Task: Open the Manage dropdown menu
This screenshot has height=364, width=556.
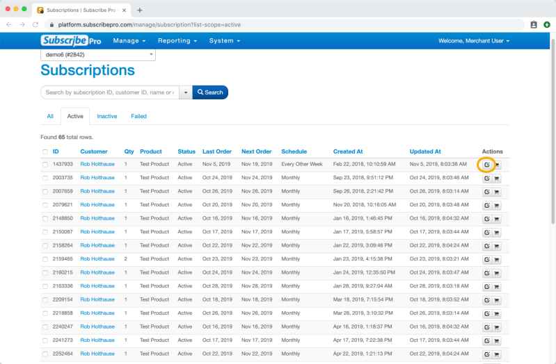Action: coord(129,41)
